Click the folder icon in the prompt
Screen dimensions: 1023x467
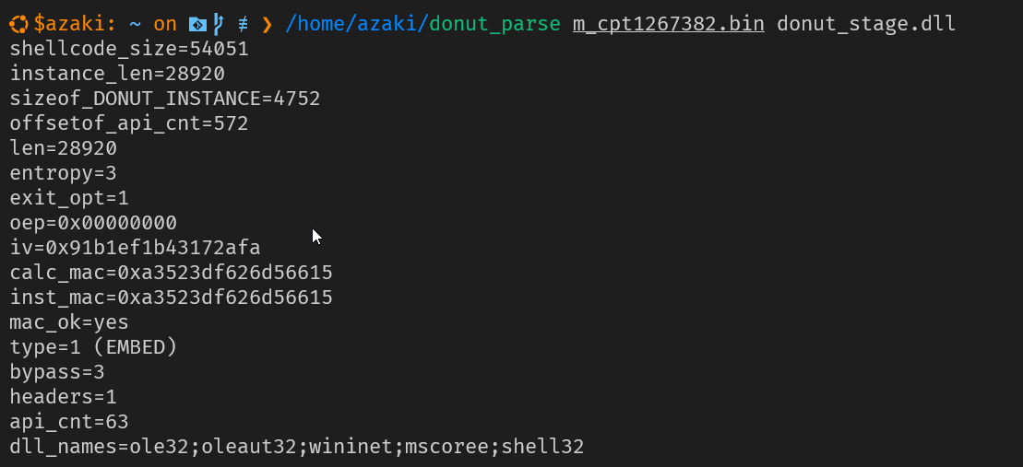click(197, 25)
